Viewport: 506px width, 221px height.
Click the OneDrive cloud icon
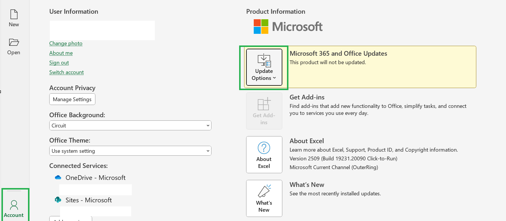tap(58, 177)
